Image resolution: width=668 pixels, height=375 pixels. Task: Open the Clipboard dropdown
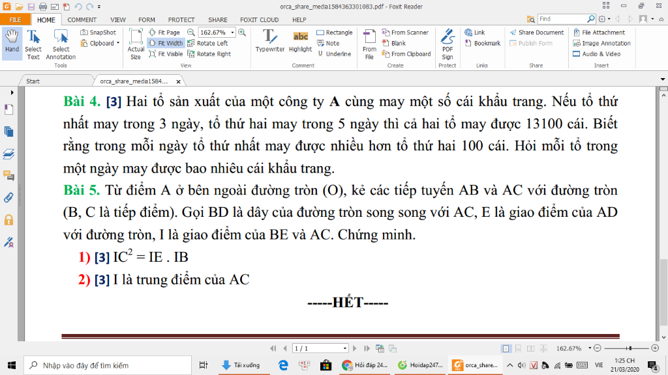click(x=100, y=43)
